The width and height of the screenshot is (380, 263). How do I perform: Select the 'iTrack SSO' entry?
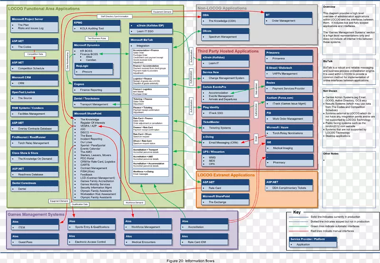[216, 113]
